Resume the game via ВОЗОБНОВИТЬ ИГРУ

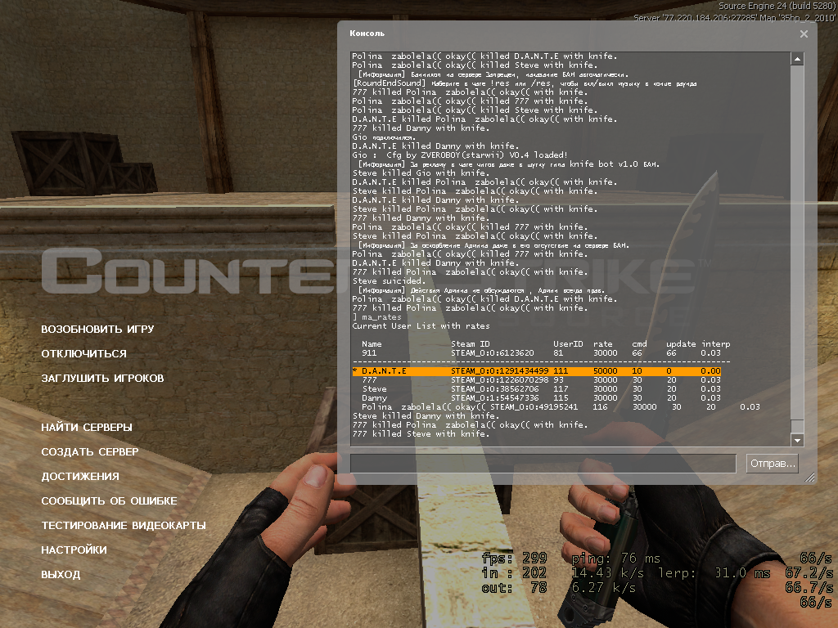tap(97, 329)
